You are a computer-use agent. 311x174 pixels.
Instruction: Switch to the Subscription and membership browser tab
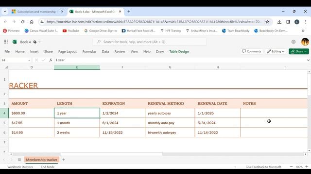click(x=36, y=12)
